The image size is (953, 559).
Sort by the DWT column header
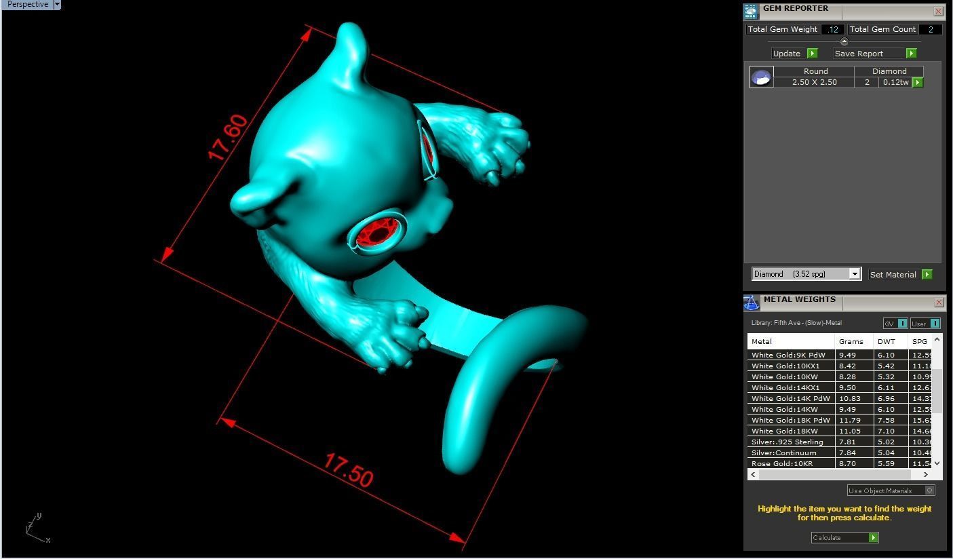(x=890, y=341)
